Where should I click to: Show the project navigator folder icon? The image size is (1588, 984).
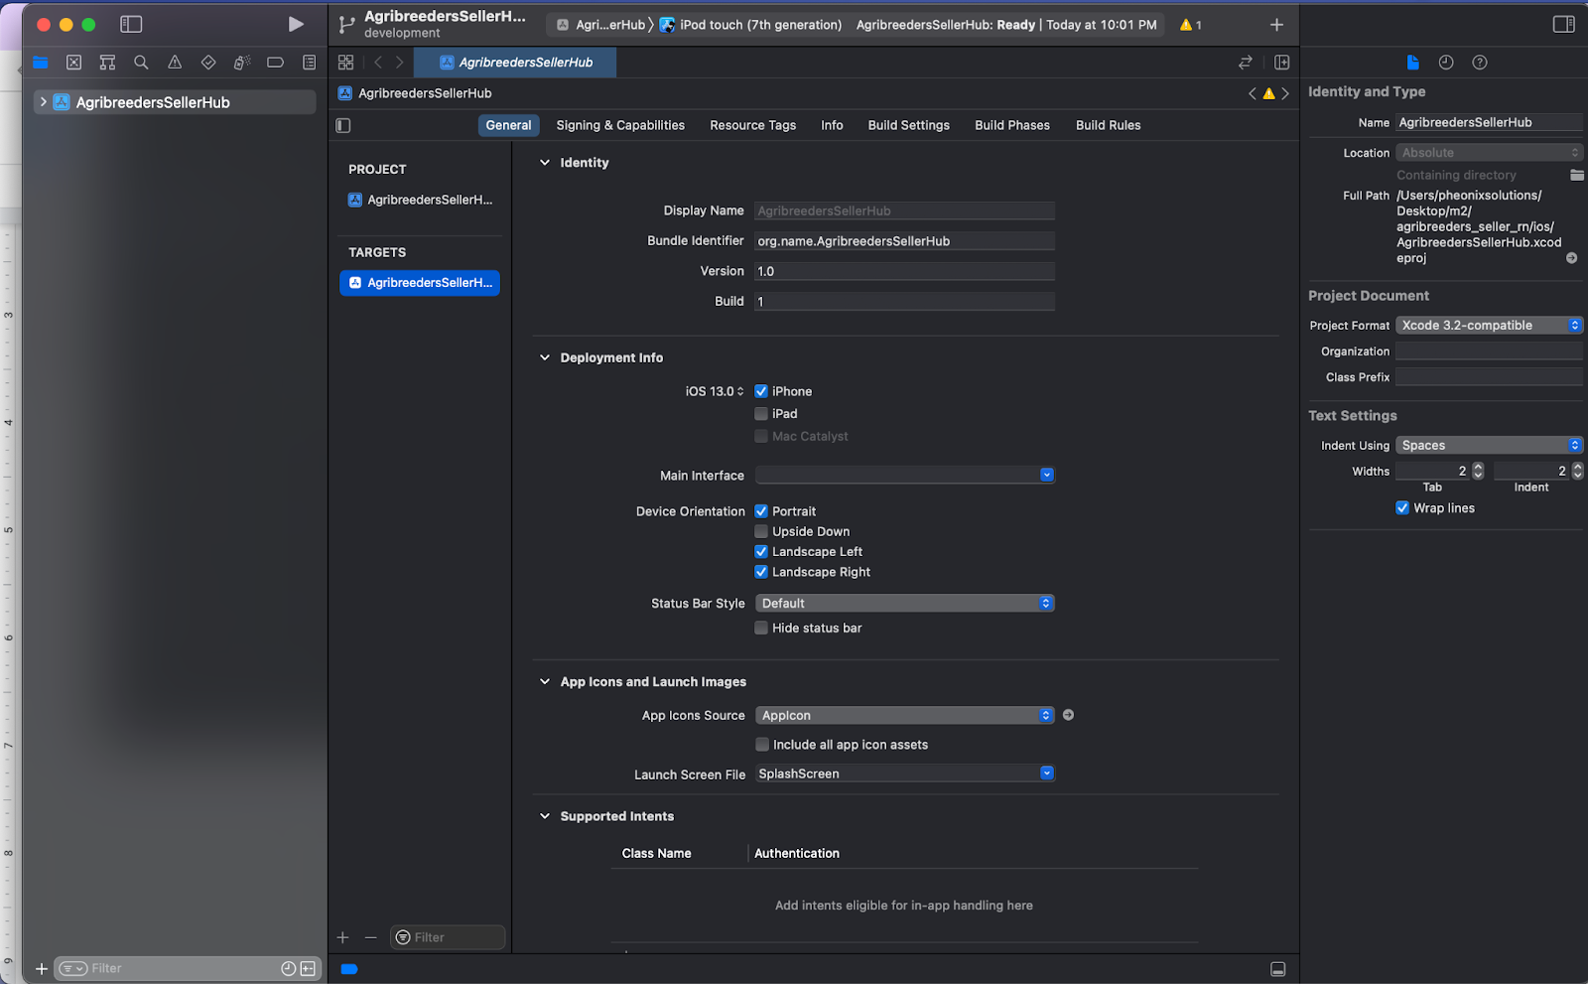coord(41,63)
